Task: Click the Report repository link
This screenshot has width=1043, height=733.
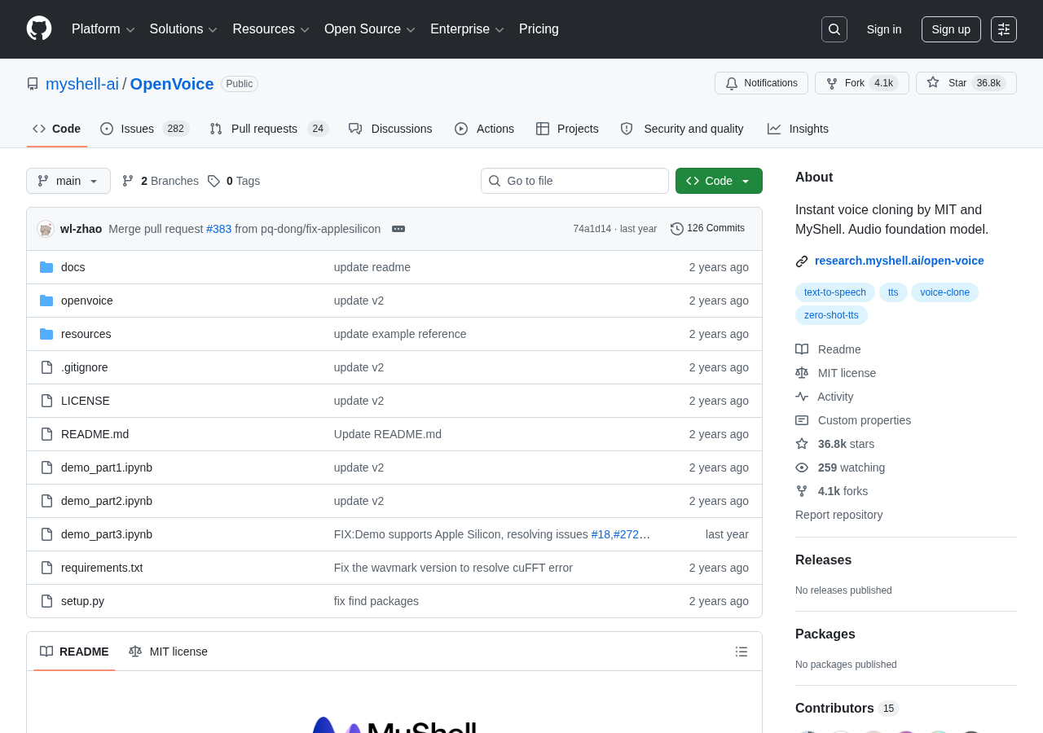Action: 839,515
